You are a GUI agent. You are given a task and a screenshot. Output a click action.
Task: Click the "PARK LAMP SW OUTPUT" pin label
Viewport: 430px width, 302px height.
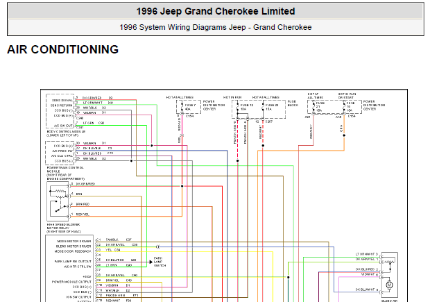tap(73, 262)
